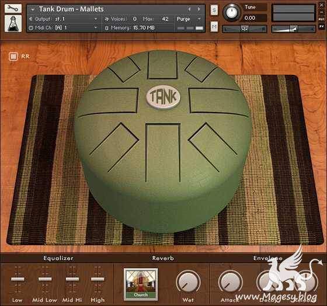The image size is (327, 306).
Task: Open the Output st. 1 dropdown
Action: tap(63, 19)
